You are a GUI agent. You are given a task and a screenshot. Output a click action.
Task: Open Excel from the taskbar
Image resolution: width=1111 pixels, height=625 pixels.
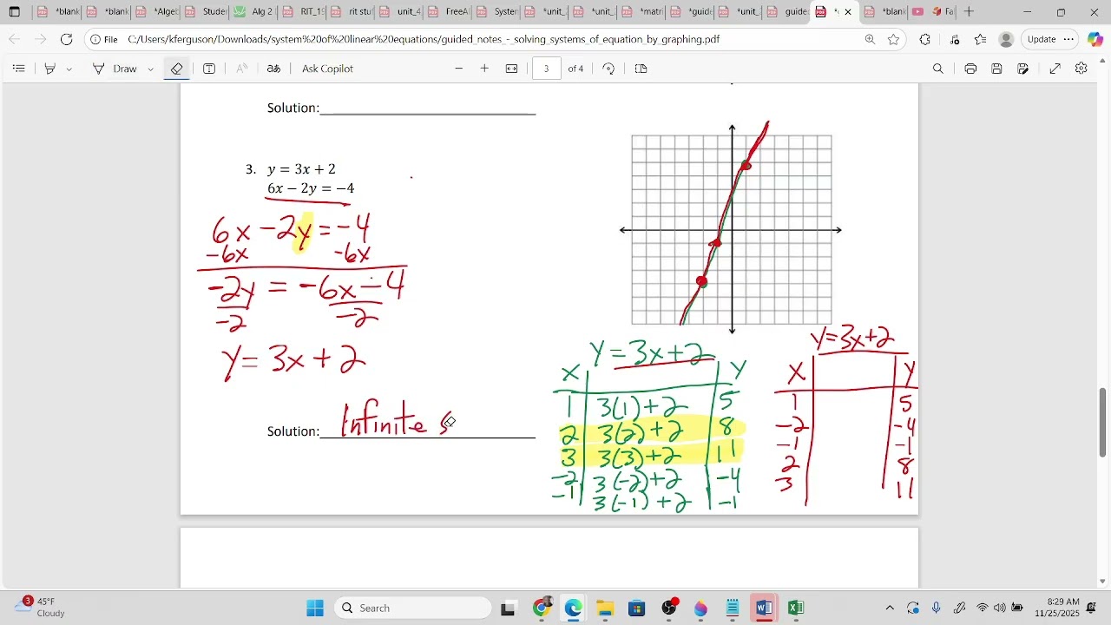click(x=796, y=609)
